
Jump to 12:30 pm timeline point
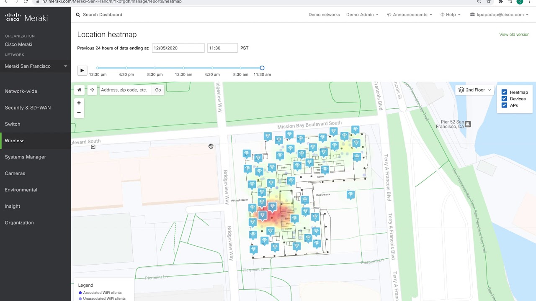coord(98,68)
